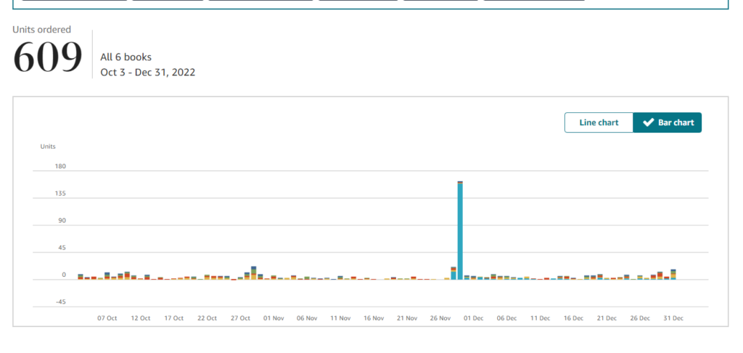
Task: Click the '17 Oct' axis label
Action: tap(174, 318)
